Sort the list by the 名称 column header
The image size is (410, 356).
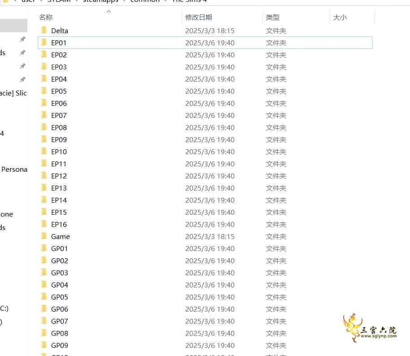(x=46, y=17)
